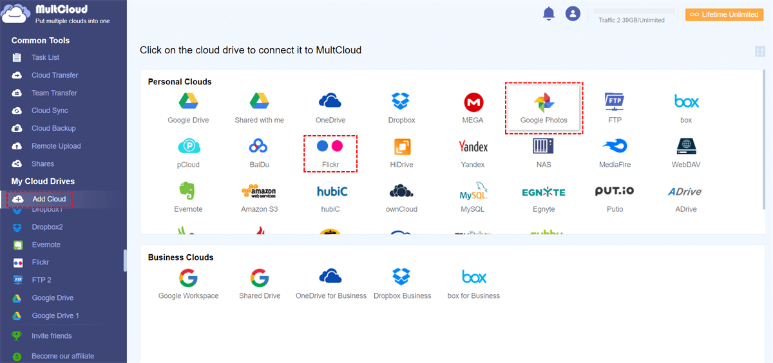Open the user account avatar menu
This screenshot has height=363, width=773.
click(x=573, y=13)
